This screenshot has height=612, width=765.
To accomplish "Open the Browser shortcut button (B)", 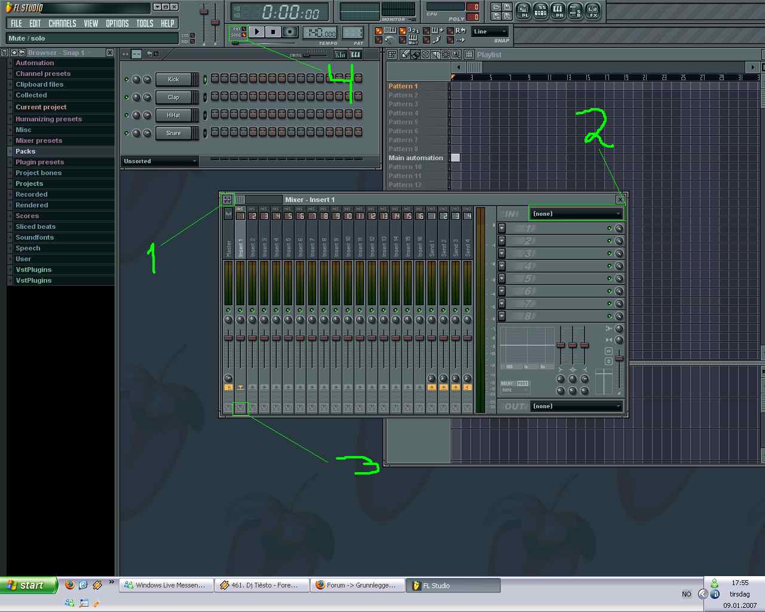I will [x=575, y=11].
